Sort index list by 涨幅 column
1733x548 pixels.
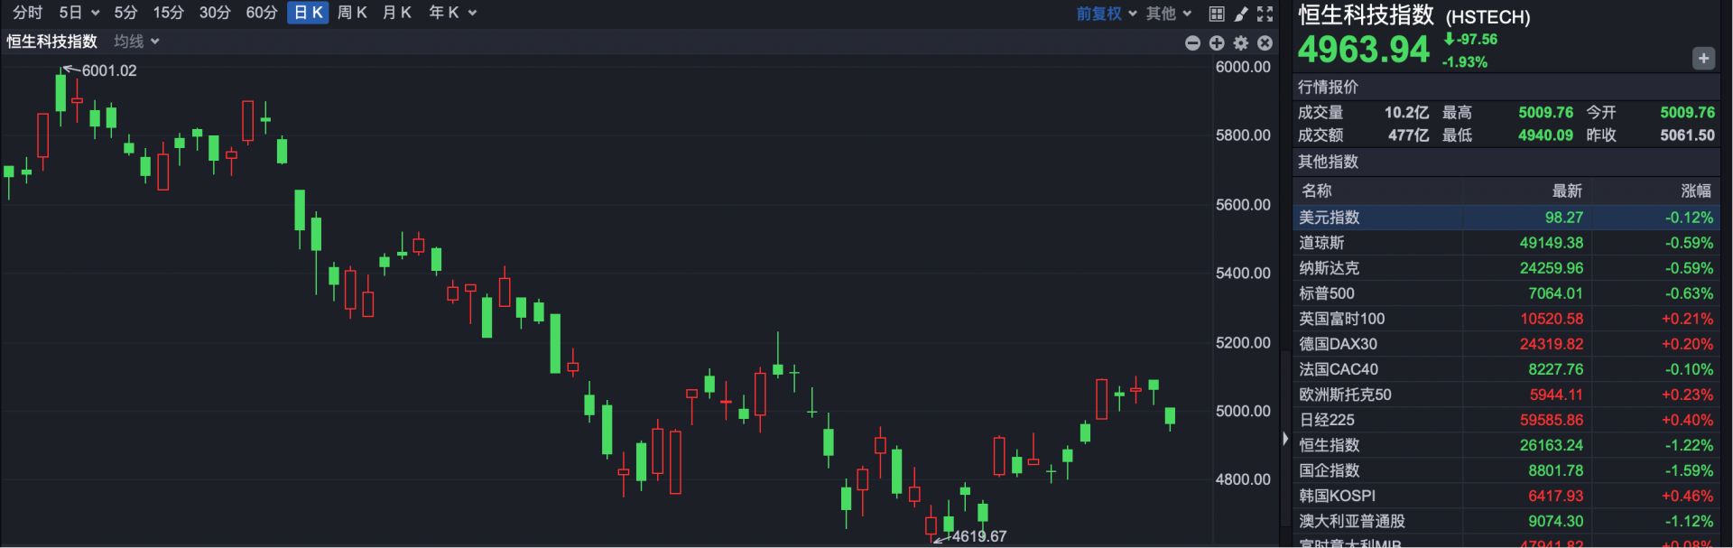pyautogui.click(x=1695, y=190)
